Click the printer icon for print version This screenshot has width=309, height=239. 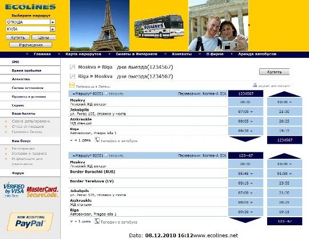255,85
